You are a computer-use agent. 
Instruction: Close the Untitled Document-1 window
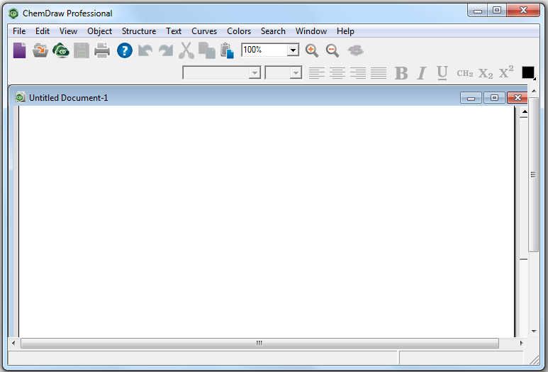[x=518, y=98]
